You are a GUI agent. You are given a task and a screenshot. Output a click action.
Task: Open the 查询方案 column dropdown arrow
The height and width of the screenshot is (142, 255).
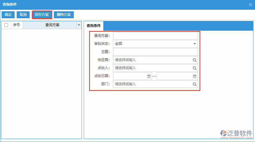pyautogui.click(x=79, y=25)
